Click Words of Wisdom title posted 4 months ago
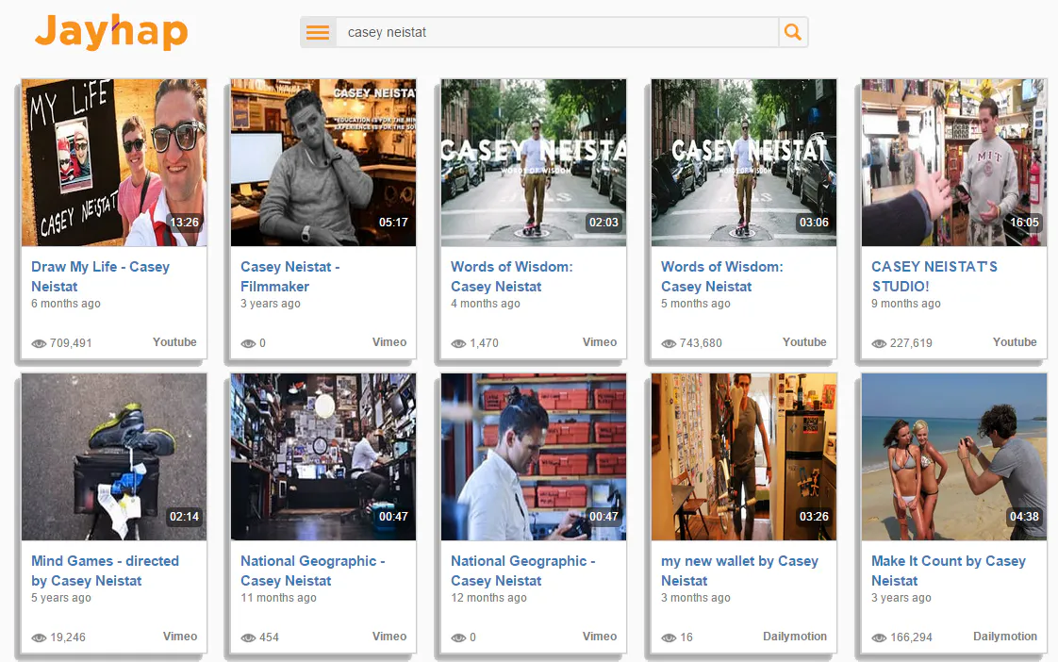Viewport: 1058px width, 662px height. [511, 276]
